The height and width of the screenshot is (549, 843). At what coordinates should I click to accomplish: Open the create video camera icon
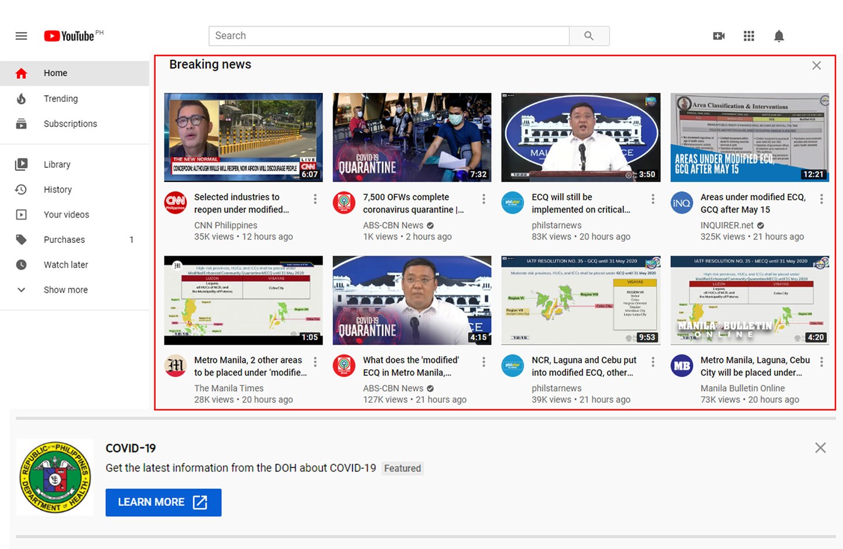[x=719, y=36]
